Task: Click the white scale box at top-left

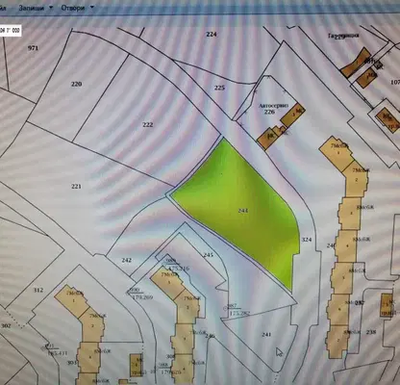Action: coord(11,31)
